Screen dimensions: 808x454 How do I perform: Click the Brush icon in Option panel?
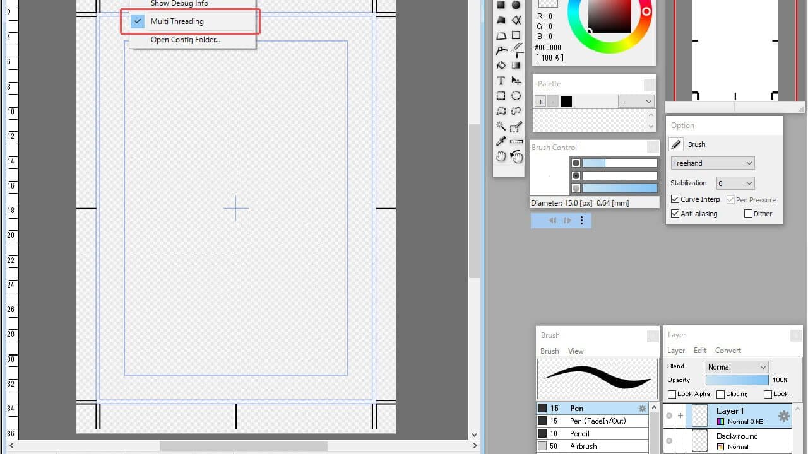(x=676, y=144)
